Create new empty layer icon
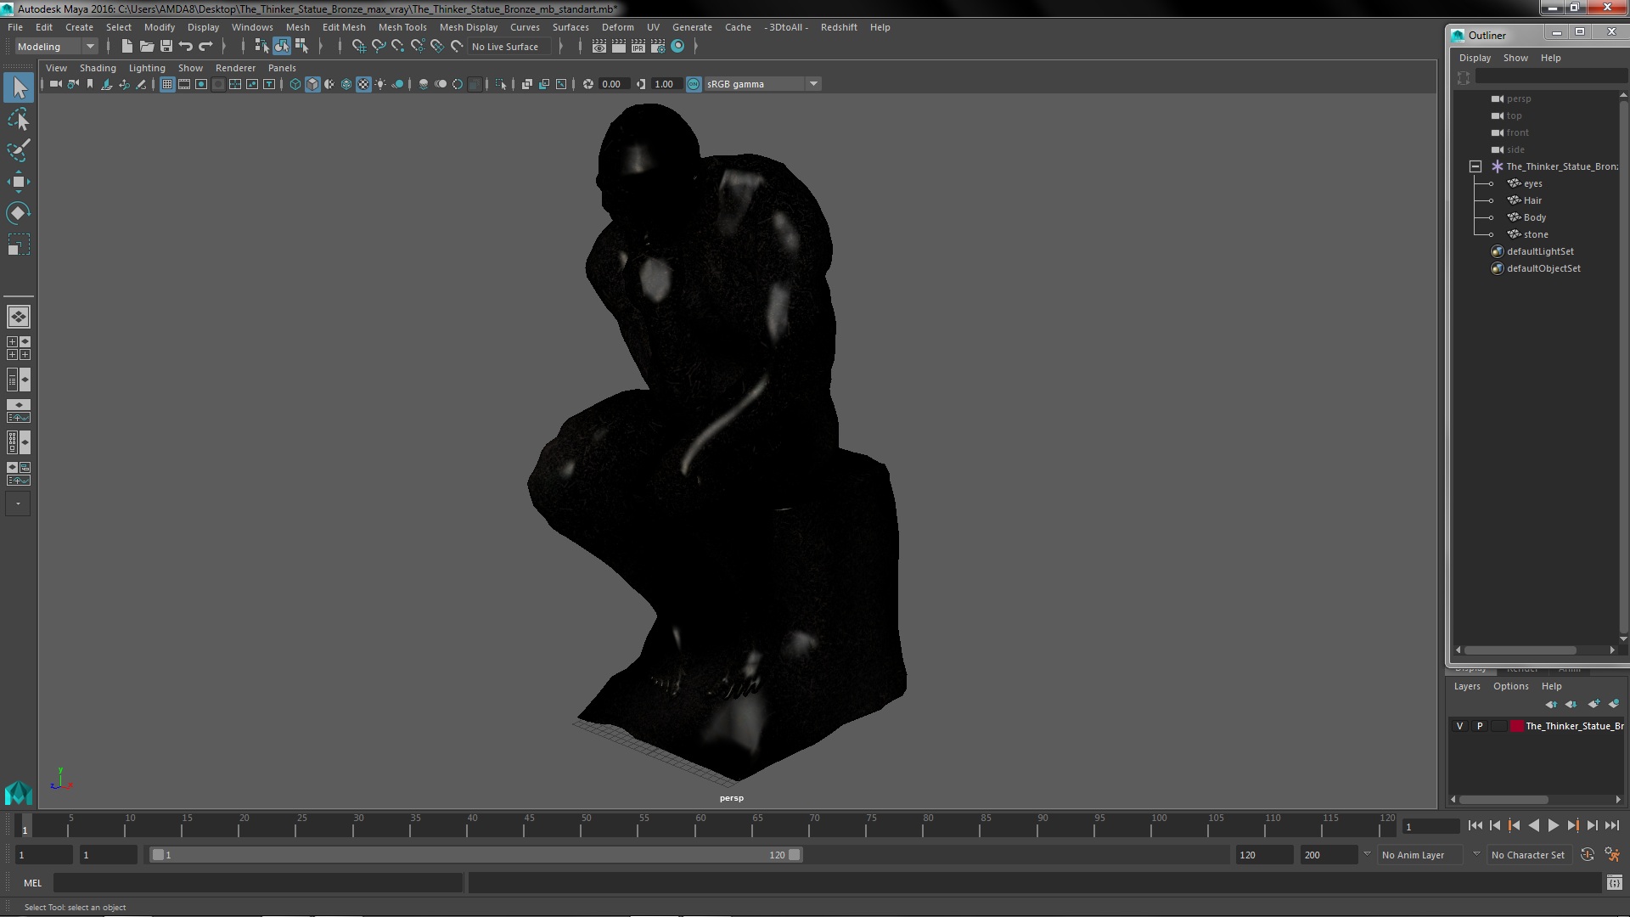The width and height of the screenshot is (1630, 917). point(1593,704)
